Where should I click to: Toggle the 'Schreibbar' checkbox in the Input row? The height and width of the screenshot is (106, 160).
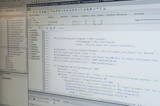tap(94, 18)
